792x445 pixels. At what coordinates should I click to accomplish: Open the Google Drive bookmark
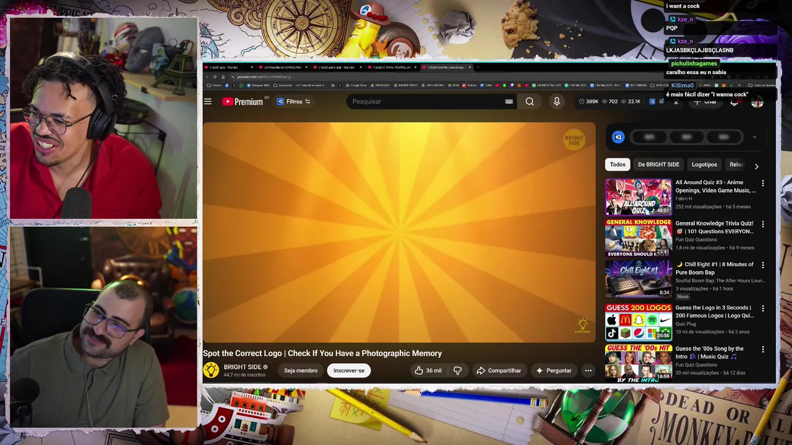355,85
